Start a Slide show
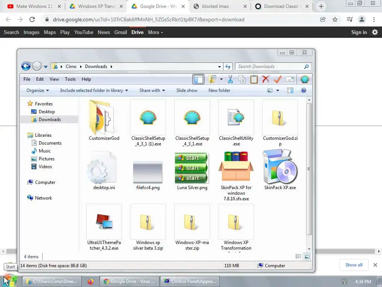The width and height of the screenshot is (382, 287). (x=187, y=90)
